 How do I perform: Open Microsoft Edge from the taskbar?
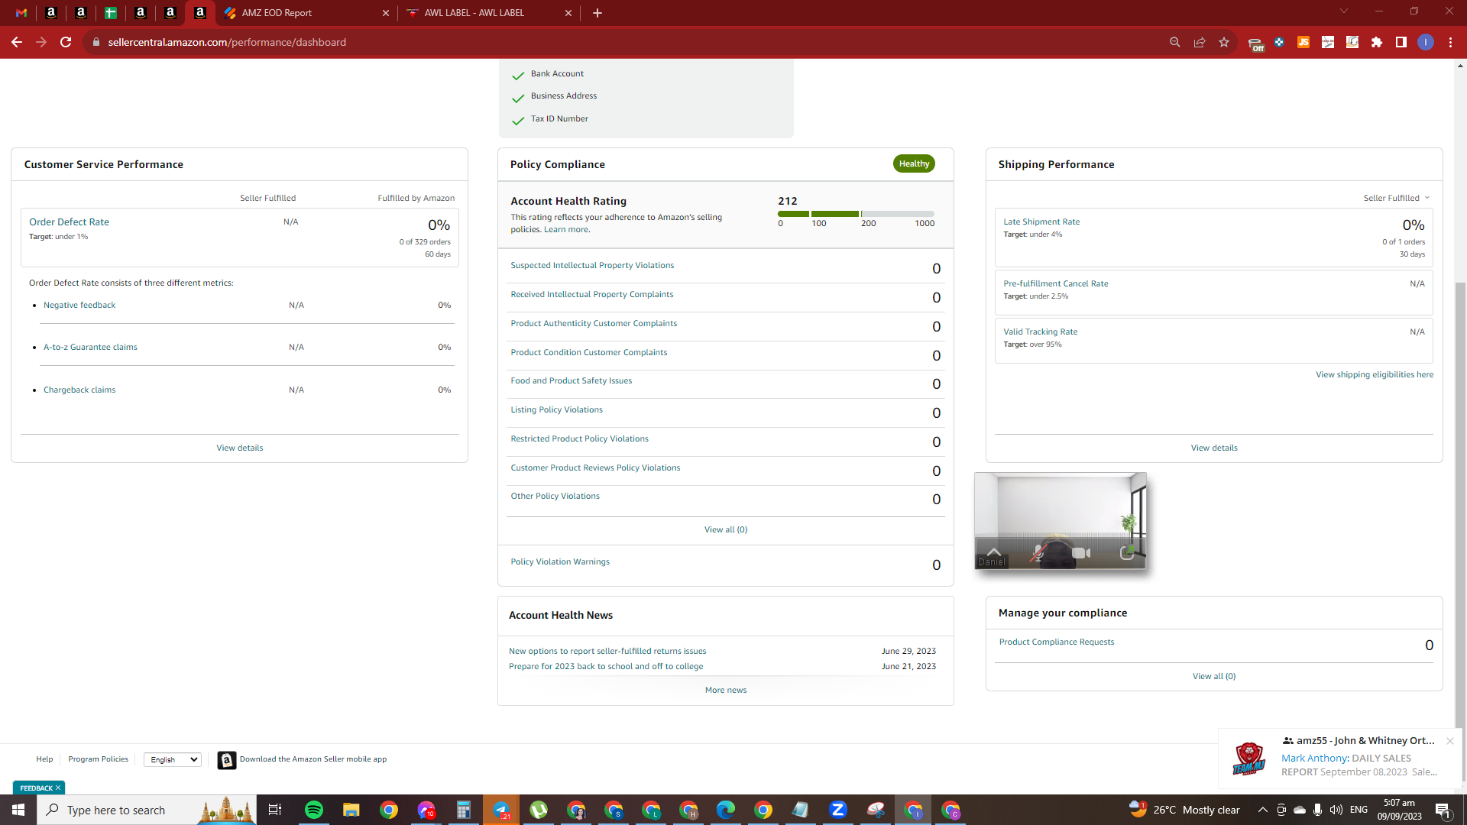click(726, 810)
